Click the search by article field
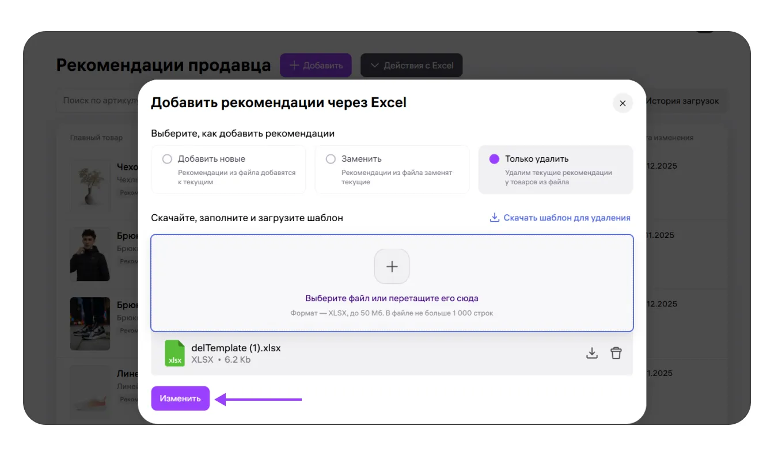Image resolution: width=774 pixels, height=456 pixels. tap(98, 101)
